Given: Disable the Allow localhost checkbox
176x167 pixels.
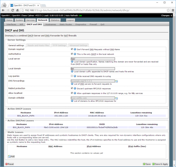Looking at the screenshot, I should (x=72, y=93).
